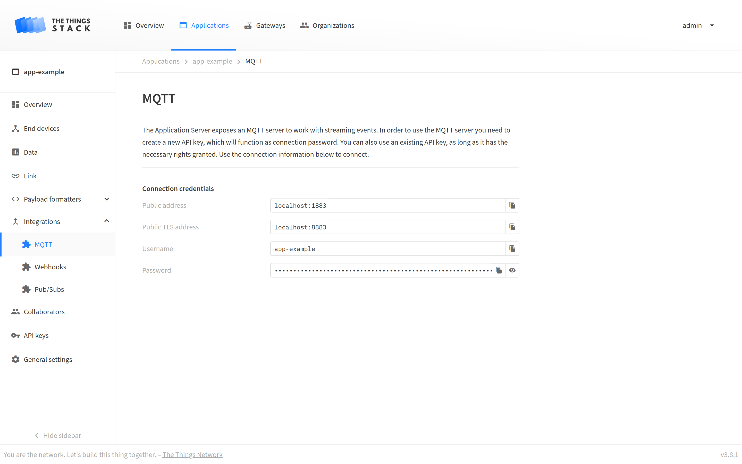
Task: Select the Data sidebar icon
Action: point(15,152)
